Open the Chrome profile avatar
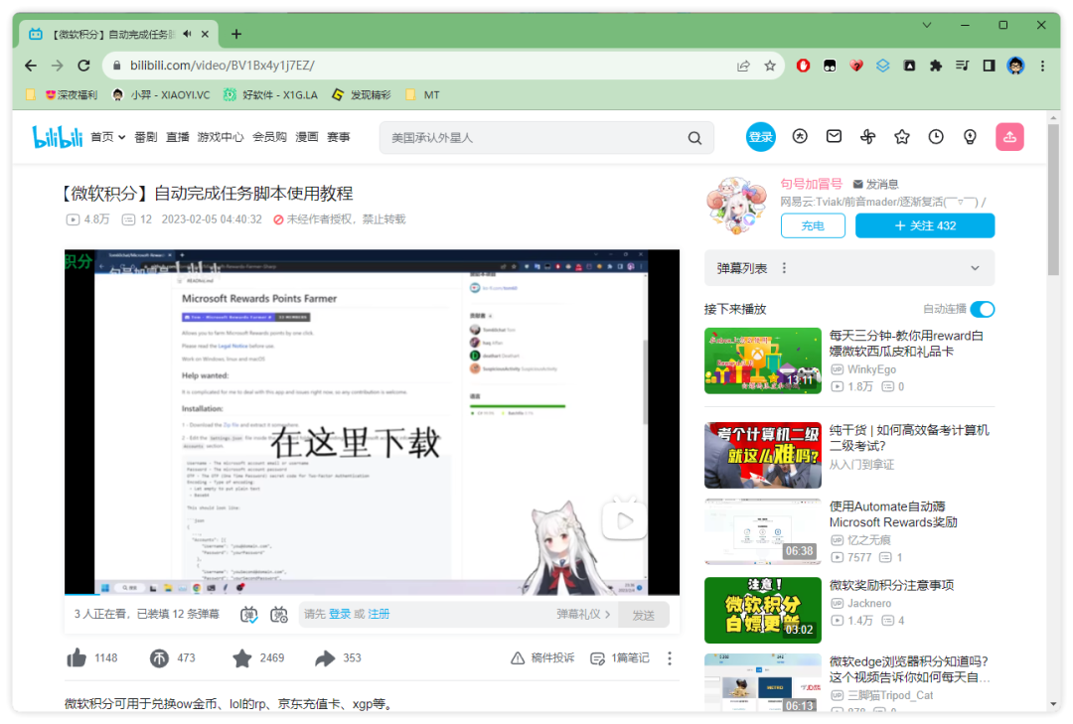 point(1015,66)
